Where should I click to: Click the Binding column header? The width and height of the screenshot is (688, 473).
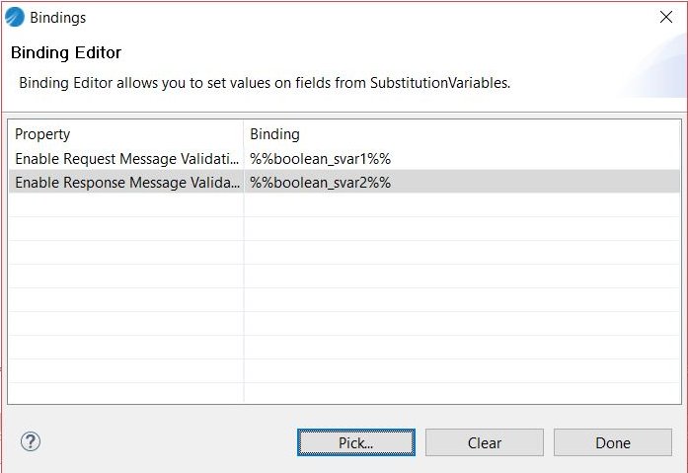pyautogui.click(x=274, y=133)
